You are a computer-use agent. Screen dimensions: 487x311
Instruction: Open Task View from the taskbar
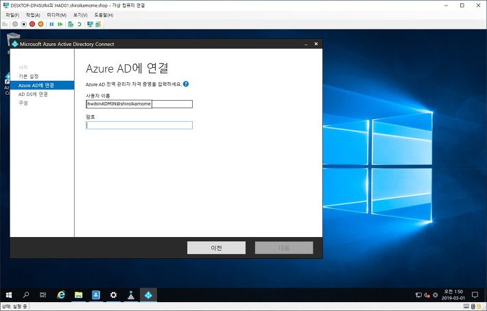(43, 295)
